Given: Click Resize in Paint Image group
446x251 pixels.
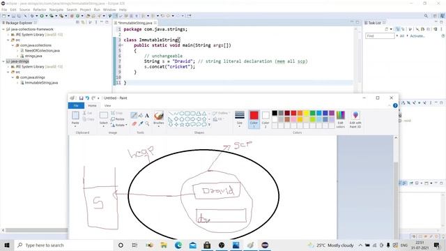Looking at the screenshot, I should click(118, 119).
